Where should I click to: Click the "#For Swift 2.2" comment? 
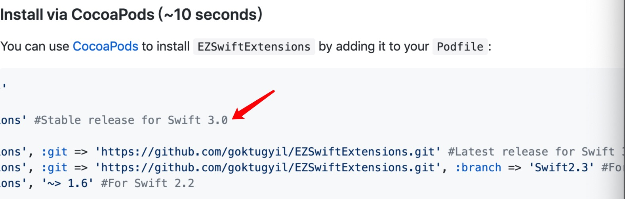tap(147, 183)
